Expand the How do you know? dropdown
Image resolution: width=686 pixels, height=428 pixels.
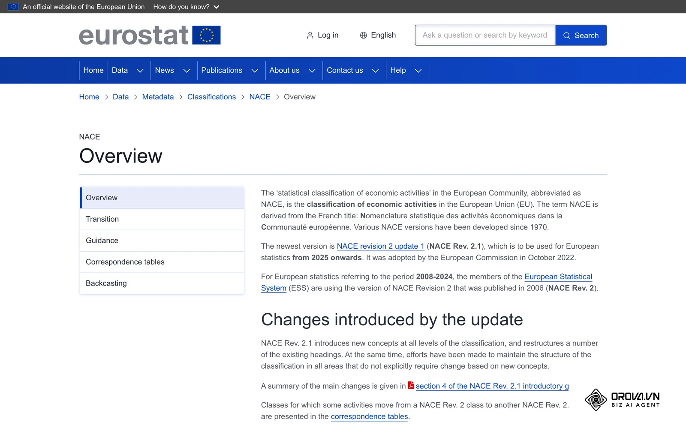[186, 7]
